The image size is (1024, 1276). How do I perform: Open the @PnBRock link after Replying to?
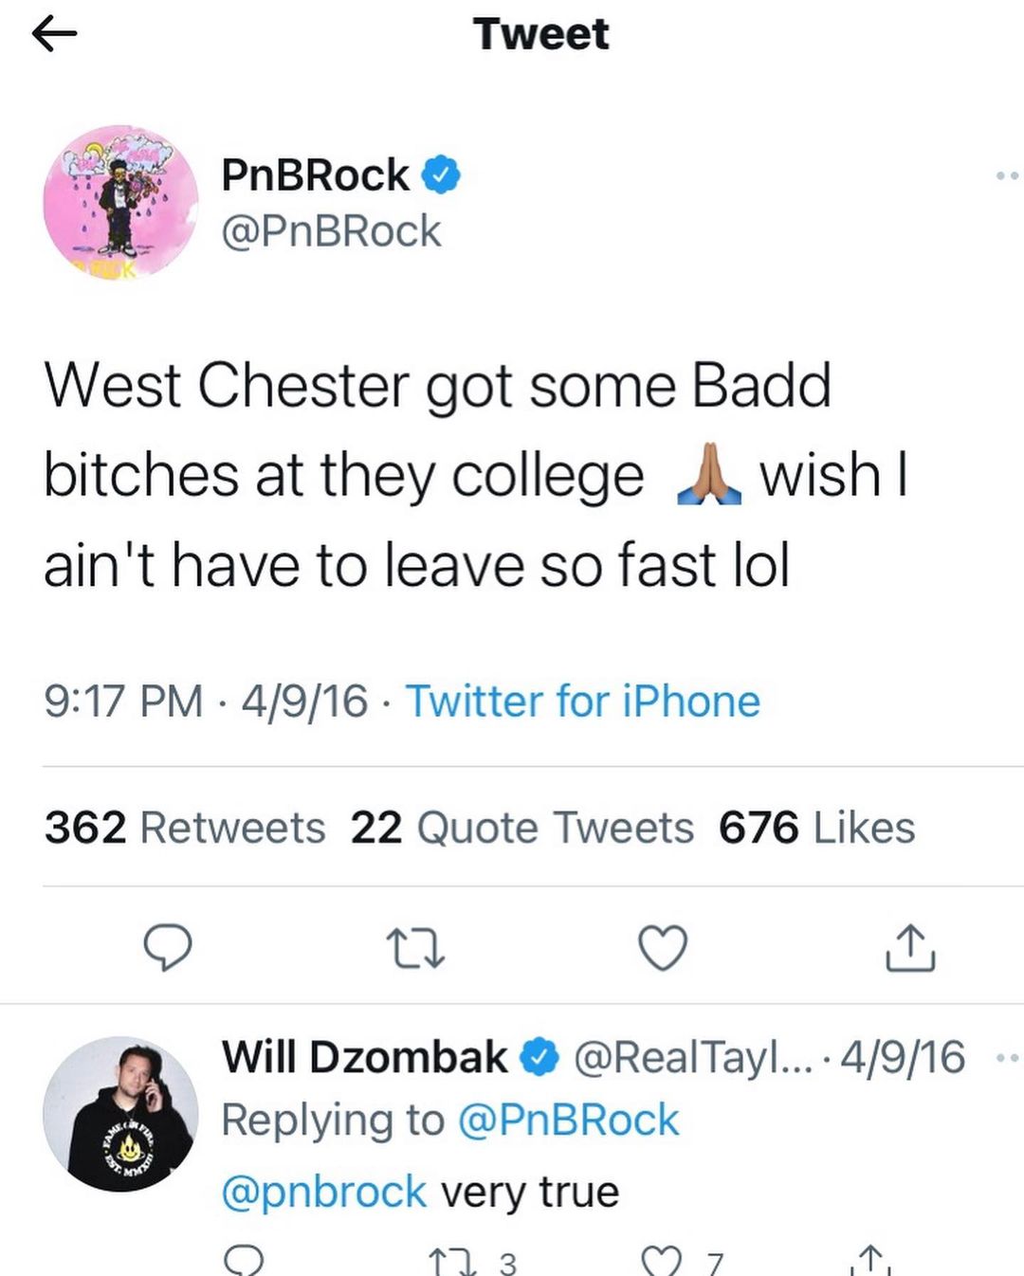click(x=568, y=1121)
